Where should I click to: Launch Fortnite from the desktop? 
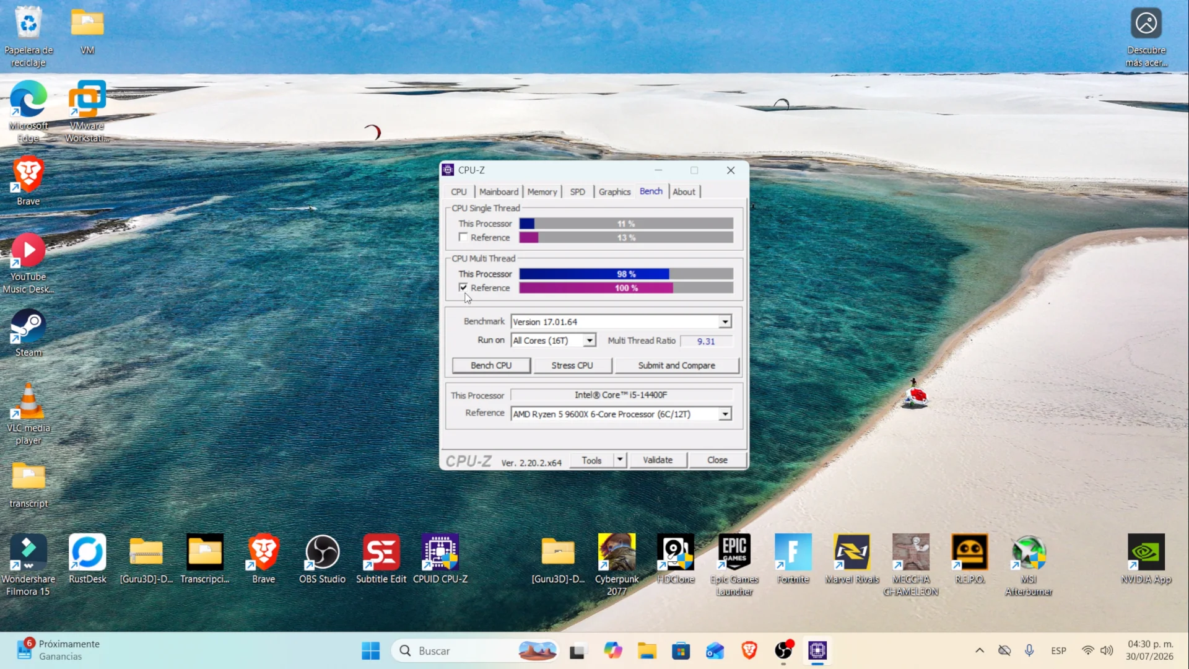pos(793,559)
